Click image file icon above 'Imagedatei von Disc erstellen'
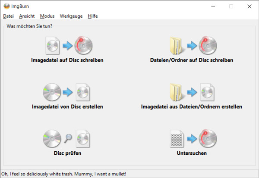 (x=83, y=92)
